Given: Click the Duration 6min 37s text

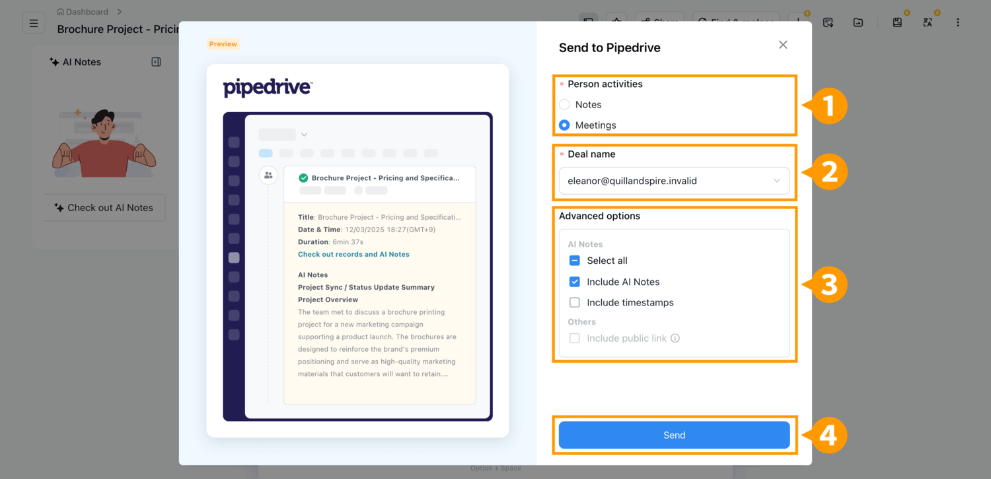Looking at the screenshot, I should pyautogui.click(x=331, y=242).
